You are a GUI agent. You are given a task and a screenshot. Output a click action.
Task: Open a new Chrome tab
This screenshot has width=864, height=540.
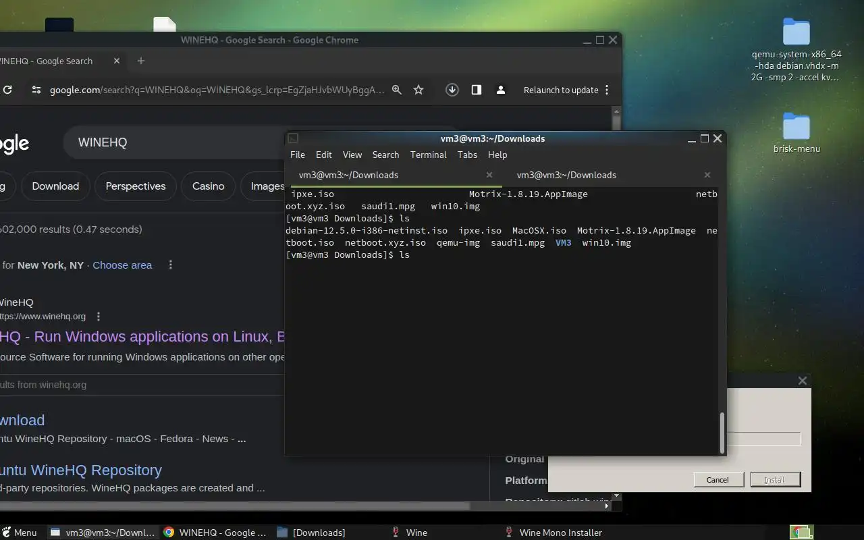(140, 61)
